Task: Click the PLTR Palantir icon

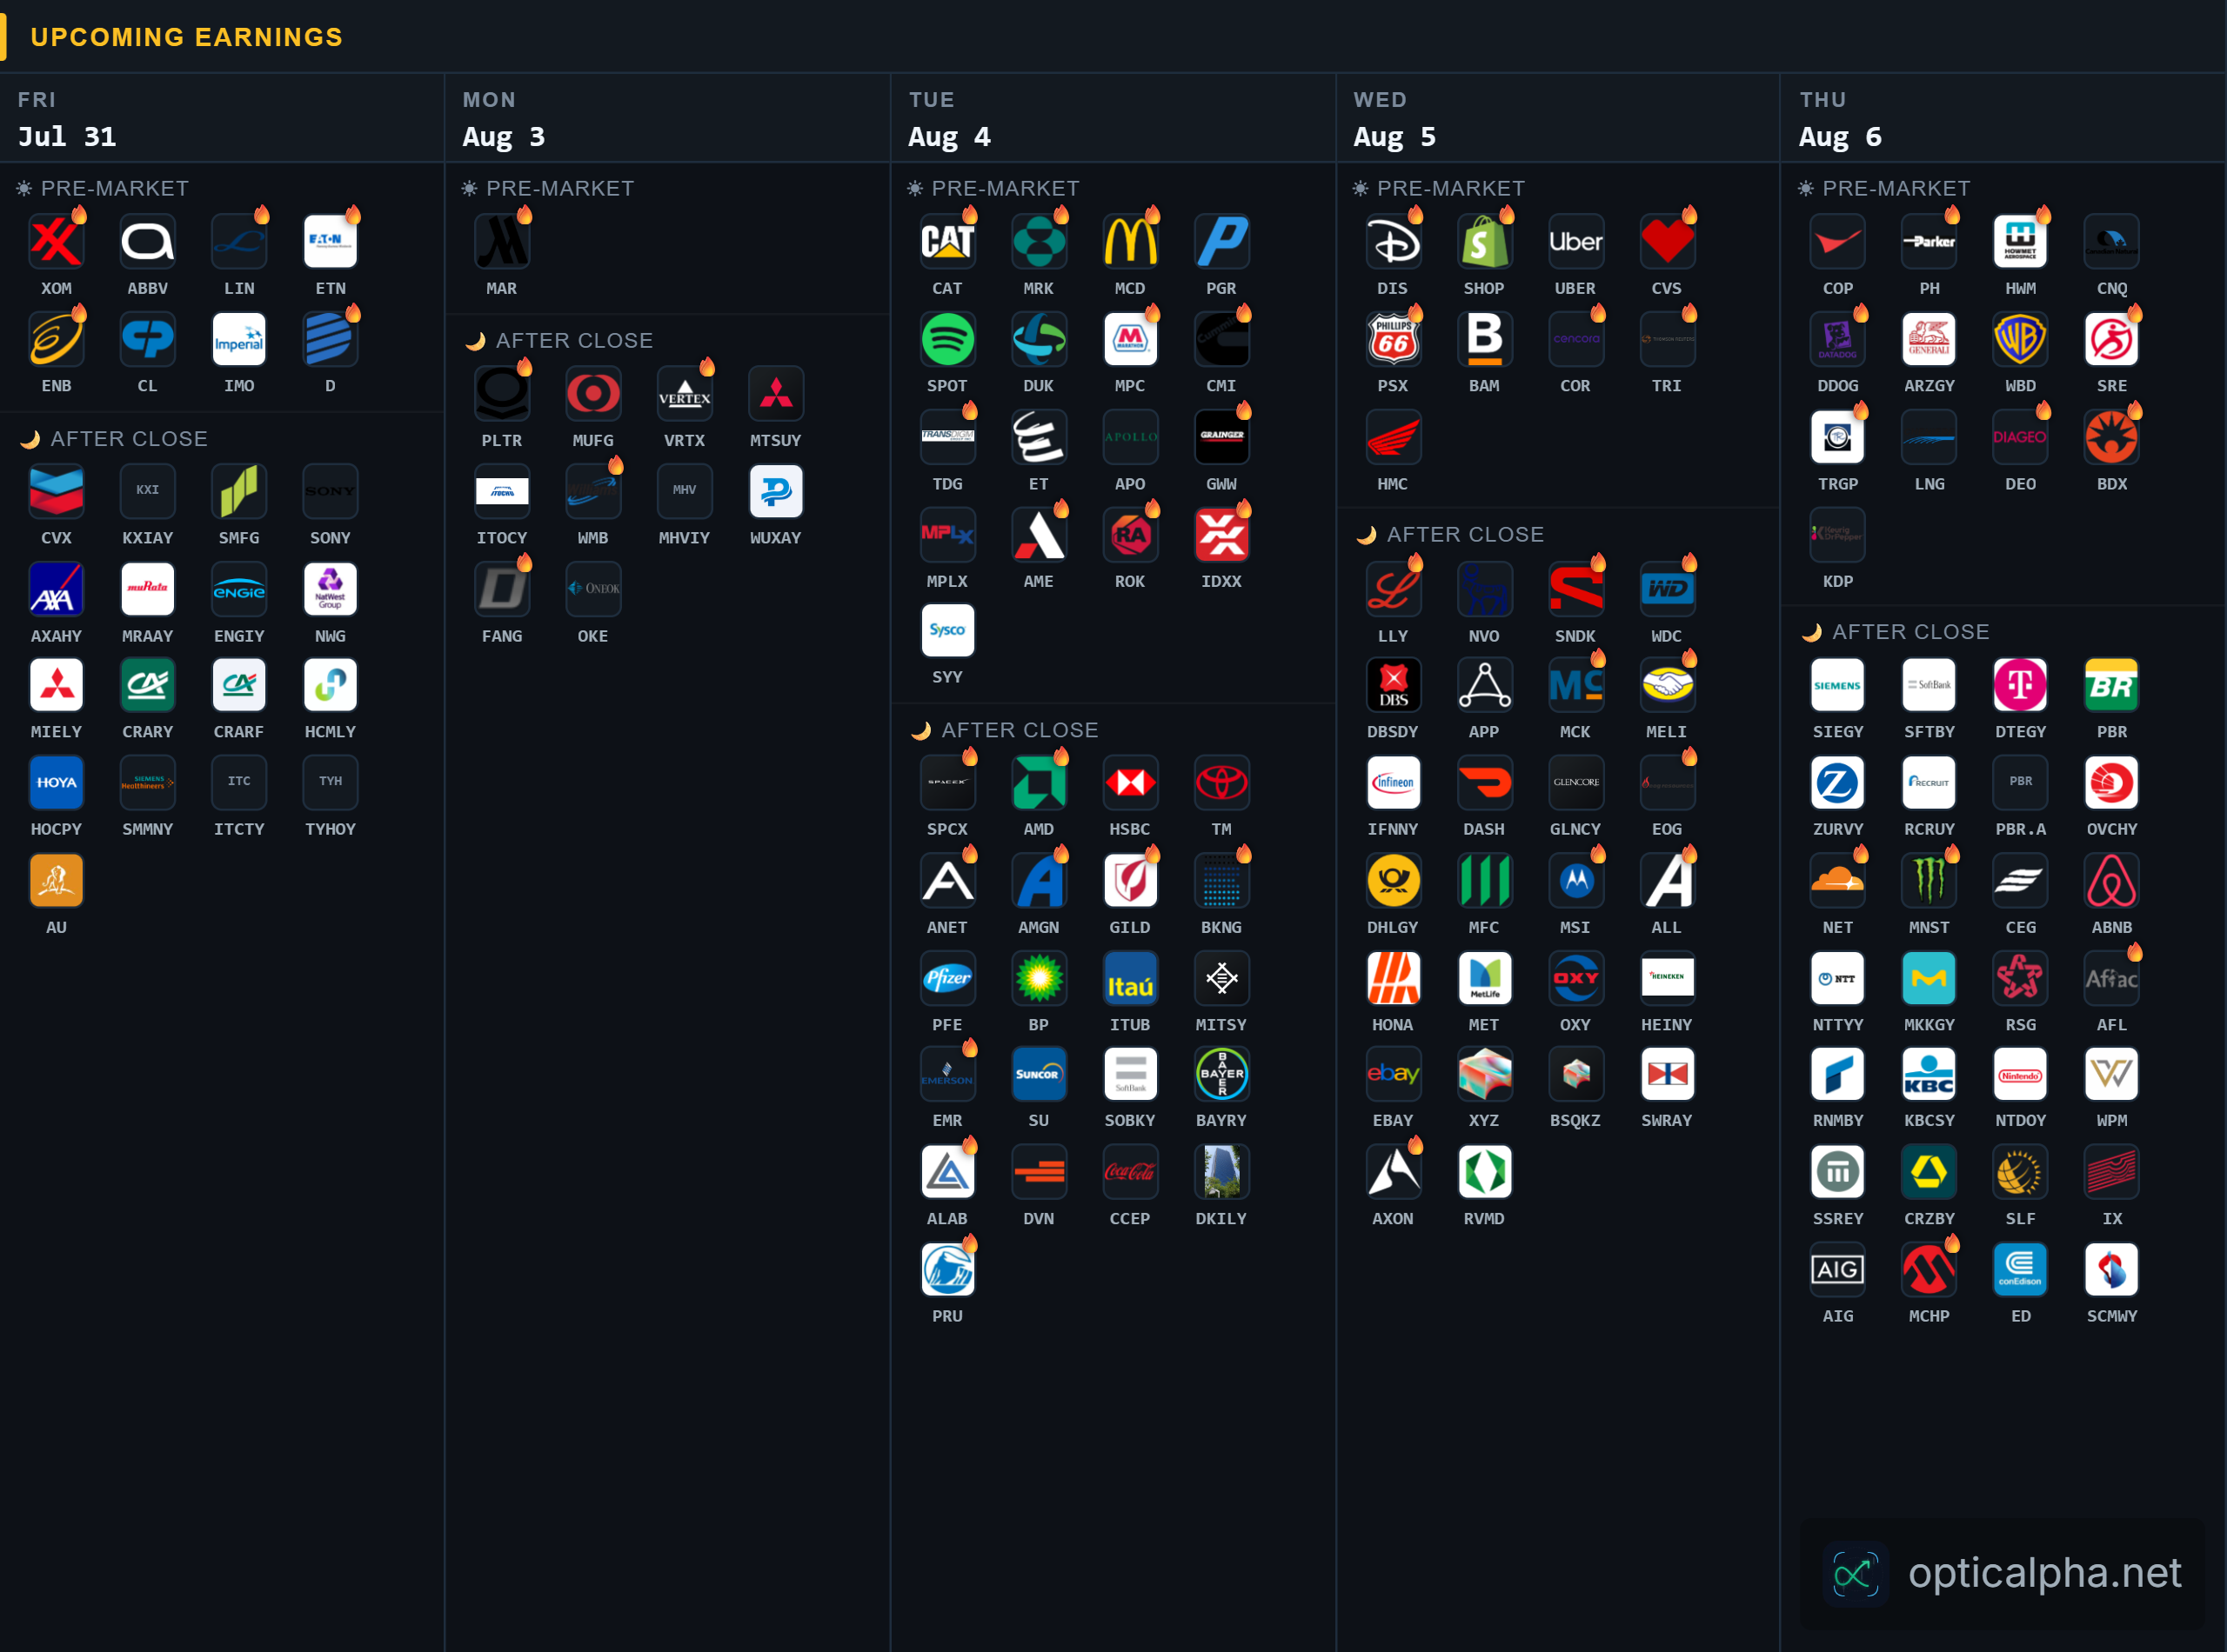Action: (x=502, y=393)
